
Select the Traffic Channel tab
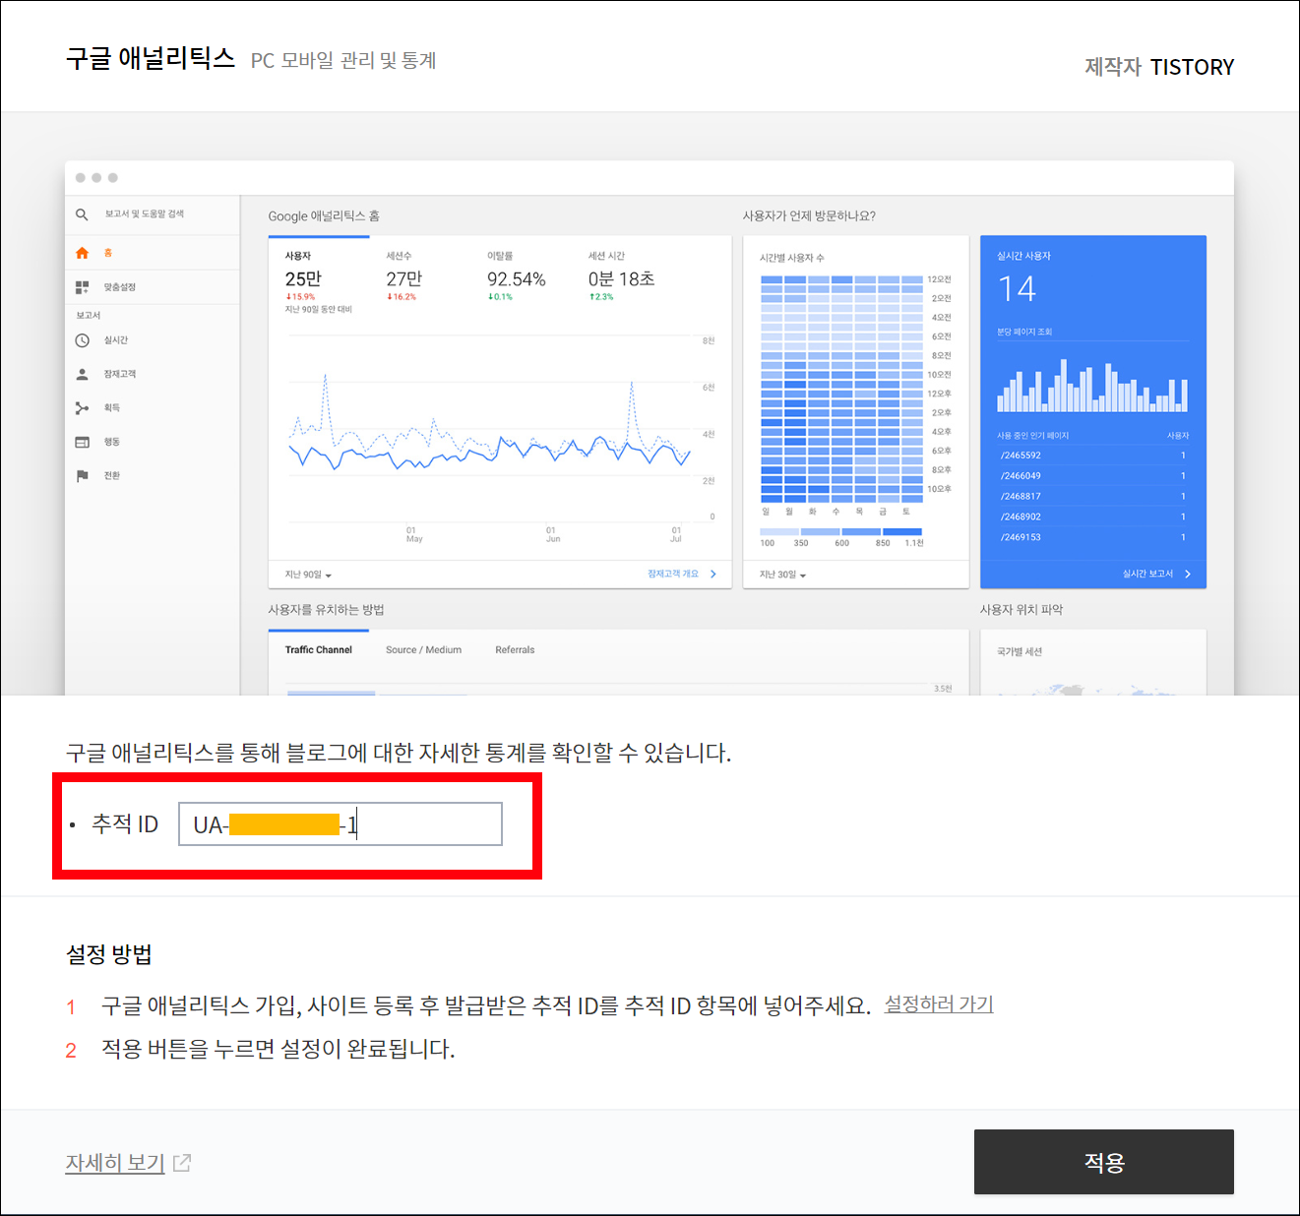tap(319, 649)
